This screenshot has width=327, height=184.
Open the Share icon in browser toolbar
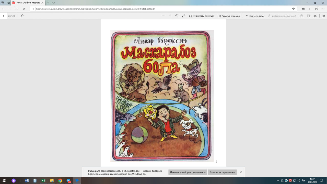[x=317, y=9]
